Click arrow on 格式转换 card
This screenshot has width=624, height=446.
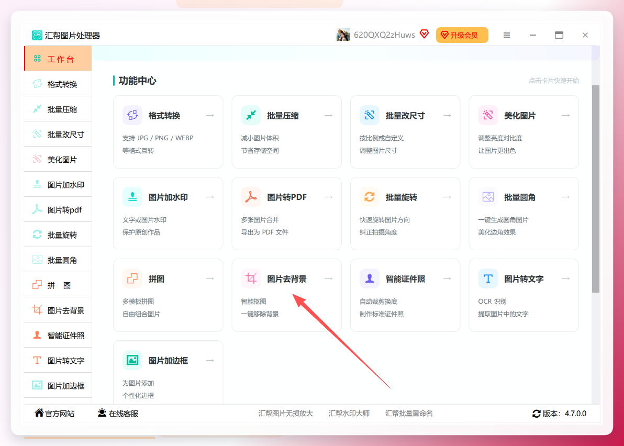tap(210, 115)
